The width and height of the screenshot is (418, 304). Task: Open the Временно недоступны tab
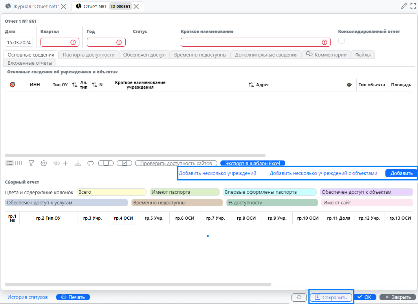200,55
